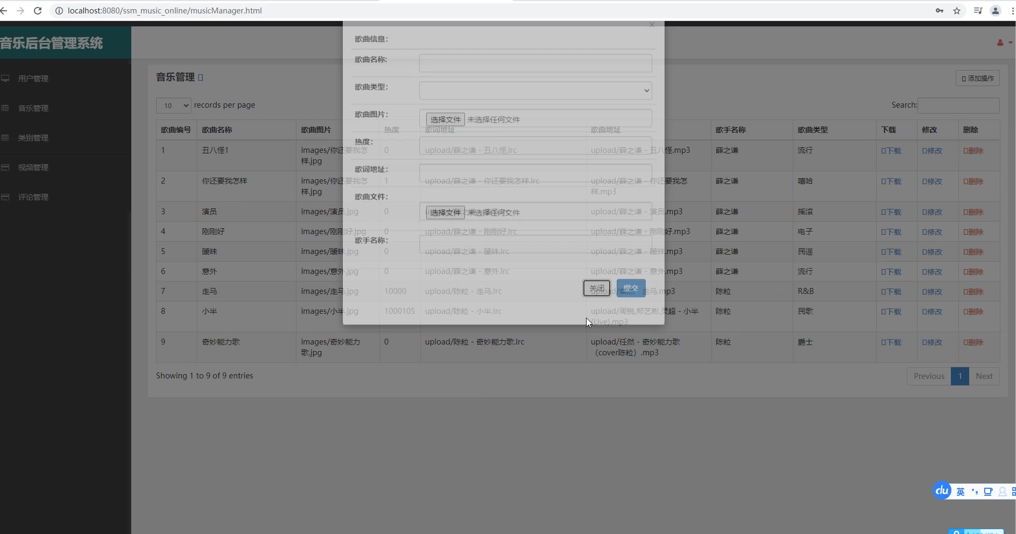Viewport: 1016px width, 534px height.
Task: Click 修改 link for song 小半
Action: [932, 312]
